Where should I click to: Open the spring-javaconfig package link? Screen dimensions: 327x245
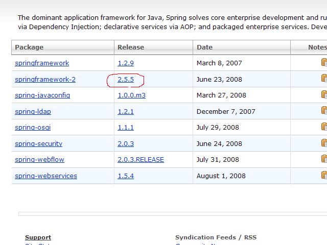(x=42, y=95)
